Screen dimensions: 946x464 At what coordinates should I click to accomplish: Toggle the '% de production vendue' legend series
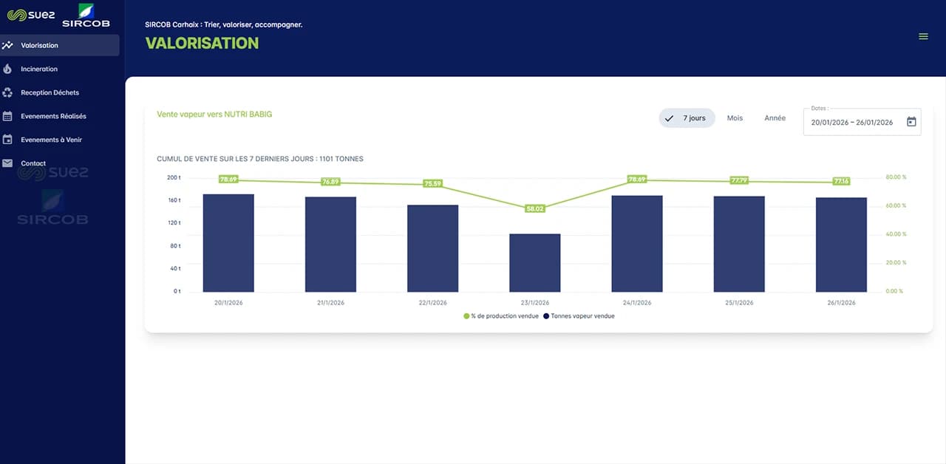click(x=500, y=316)
